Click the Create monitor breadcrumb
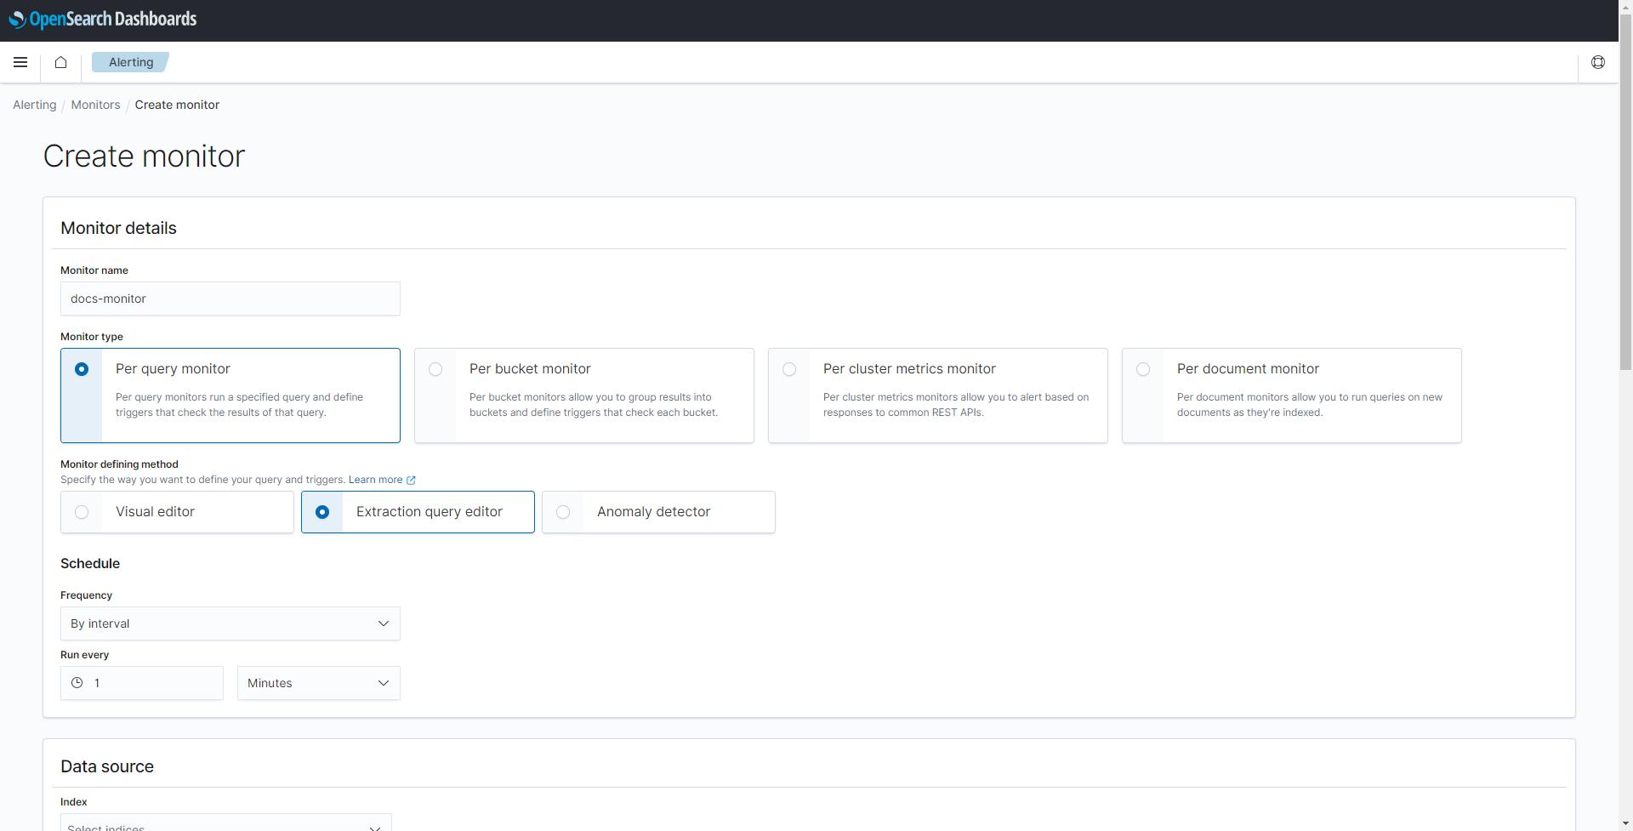This screenshot has height=831, width=1633. tap(177, 105)
